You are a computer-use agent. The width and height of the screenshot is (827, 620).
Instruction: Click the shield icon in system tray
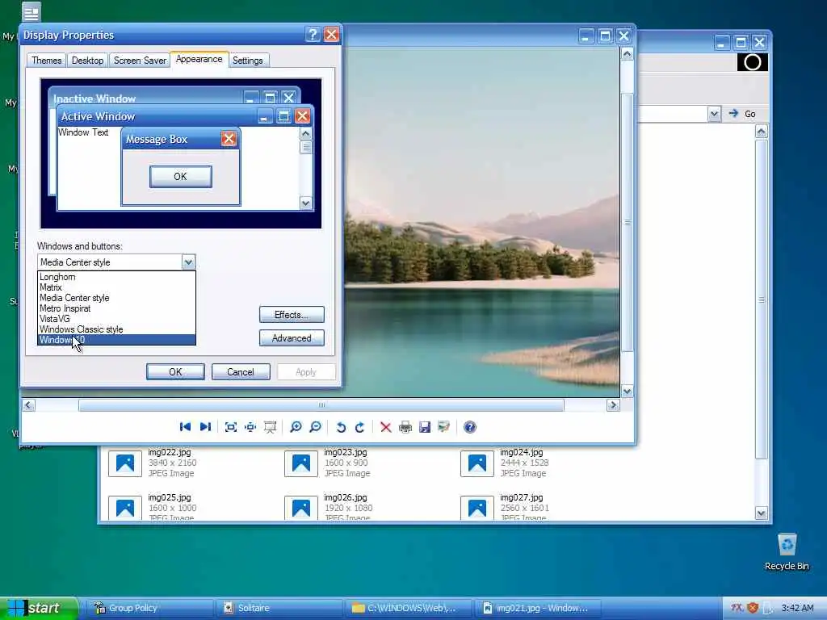point(753,608)
